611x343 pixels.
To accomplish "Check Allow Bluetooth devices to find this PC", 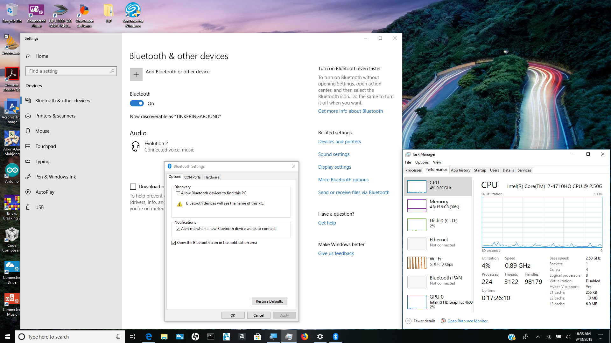I will [x=178, y=193].
